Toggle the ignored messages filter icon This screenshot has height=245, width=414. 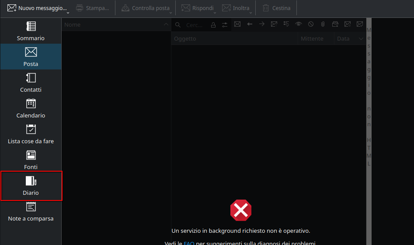[x=310, y=24]
